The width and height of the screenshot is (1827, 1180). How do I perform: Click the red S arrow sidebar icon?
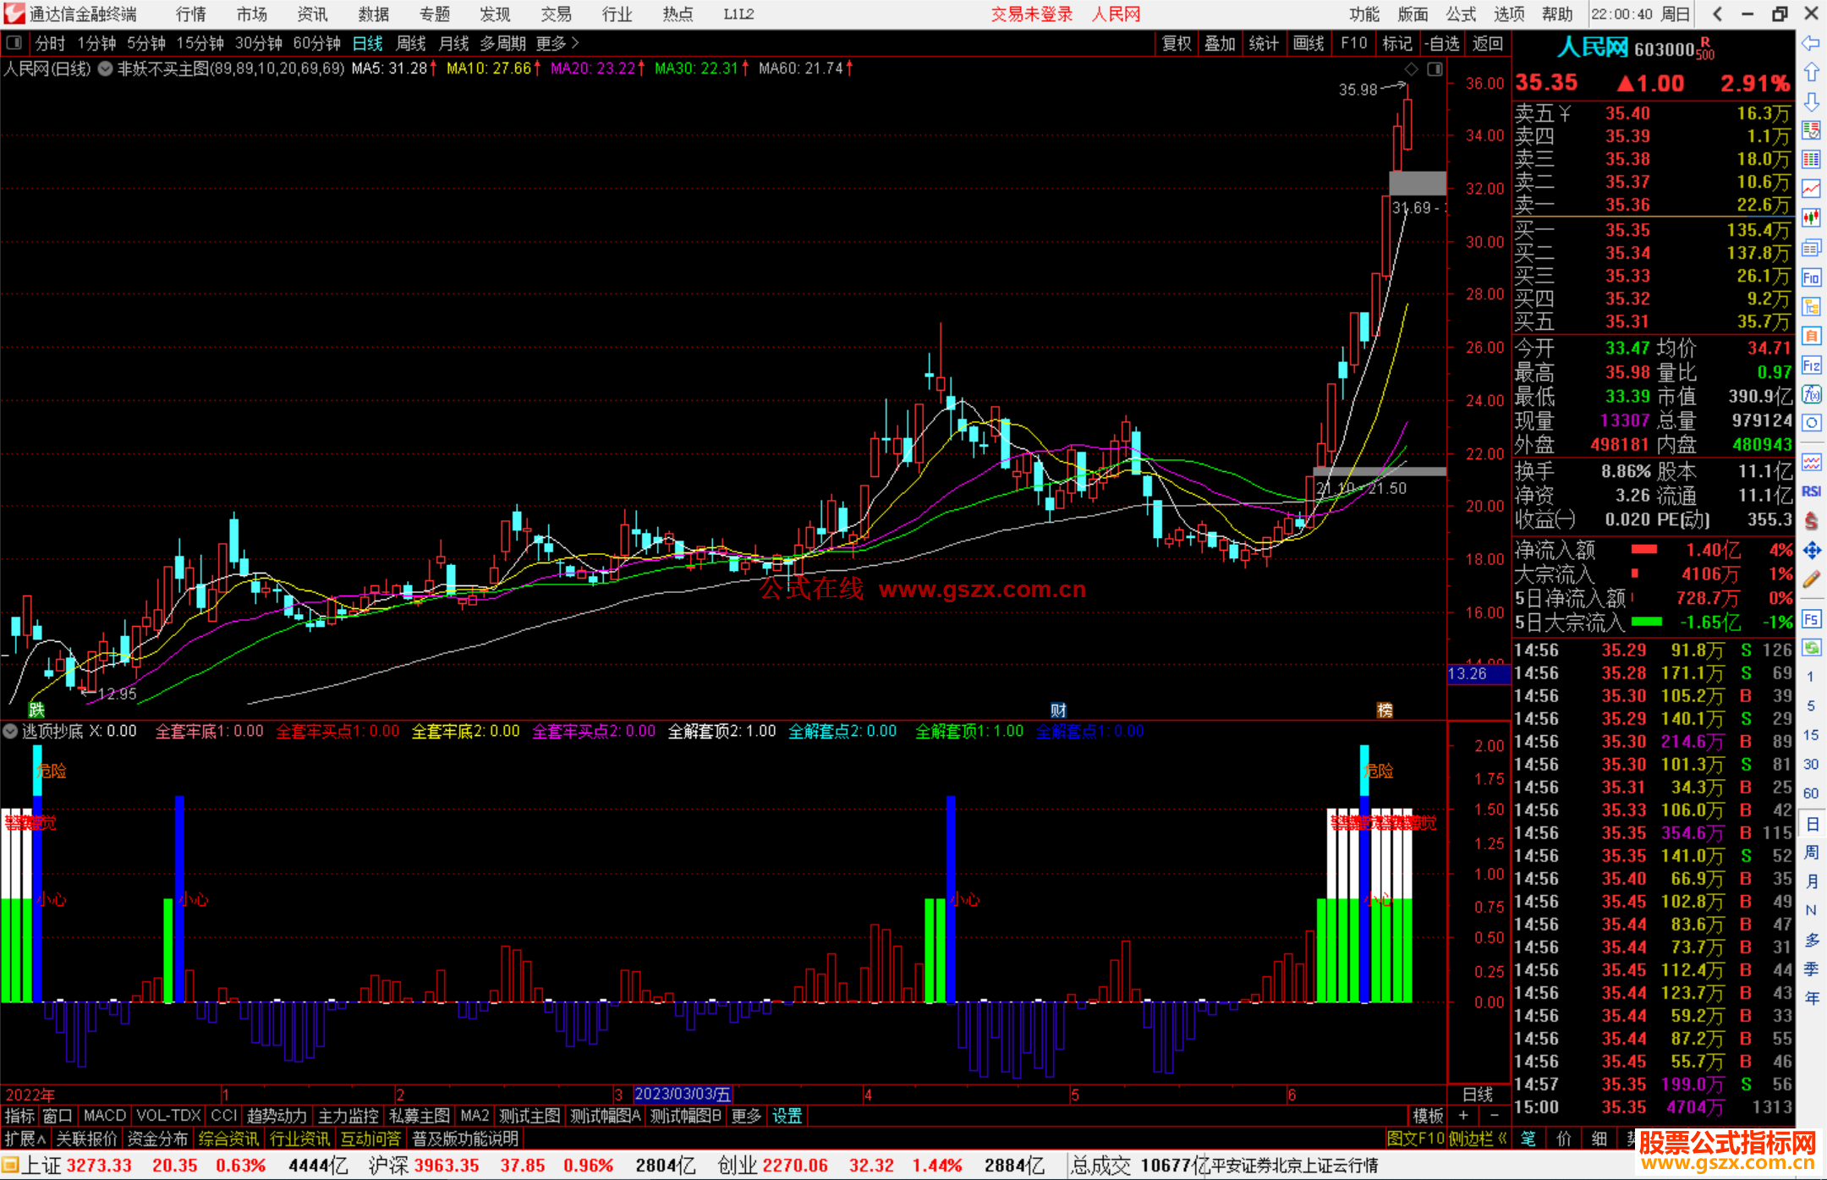click(x=1811, y=521)
